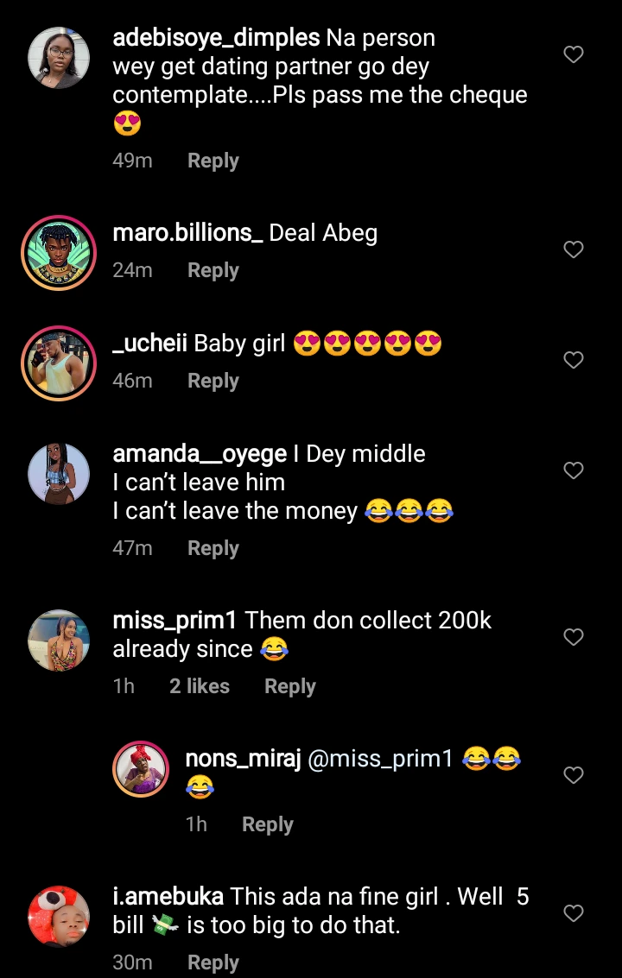
Task: Like miss_prim1's 200k comment
Action: [x=574, y=637]
